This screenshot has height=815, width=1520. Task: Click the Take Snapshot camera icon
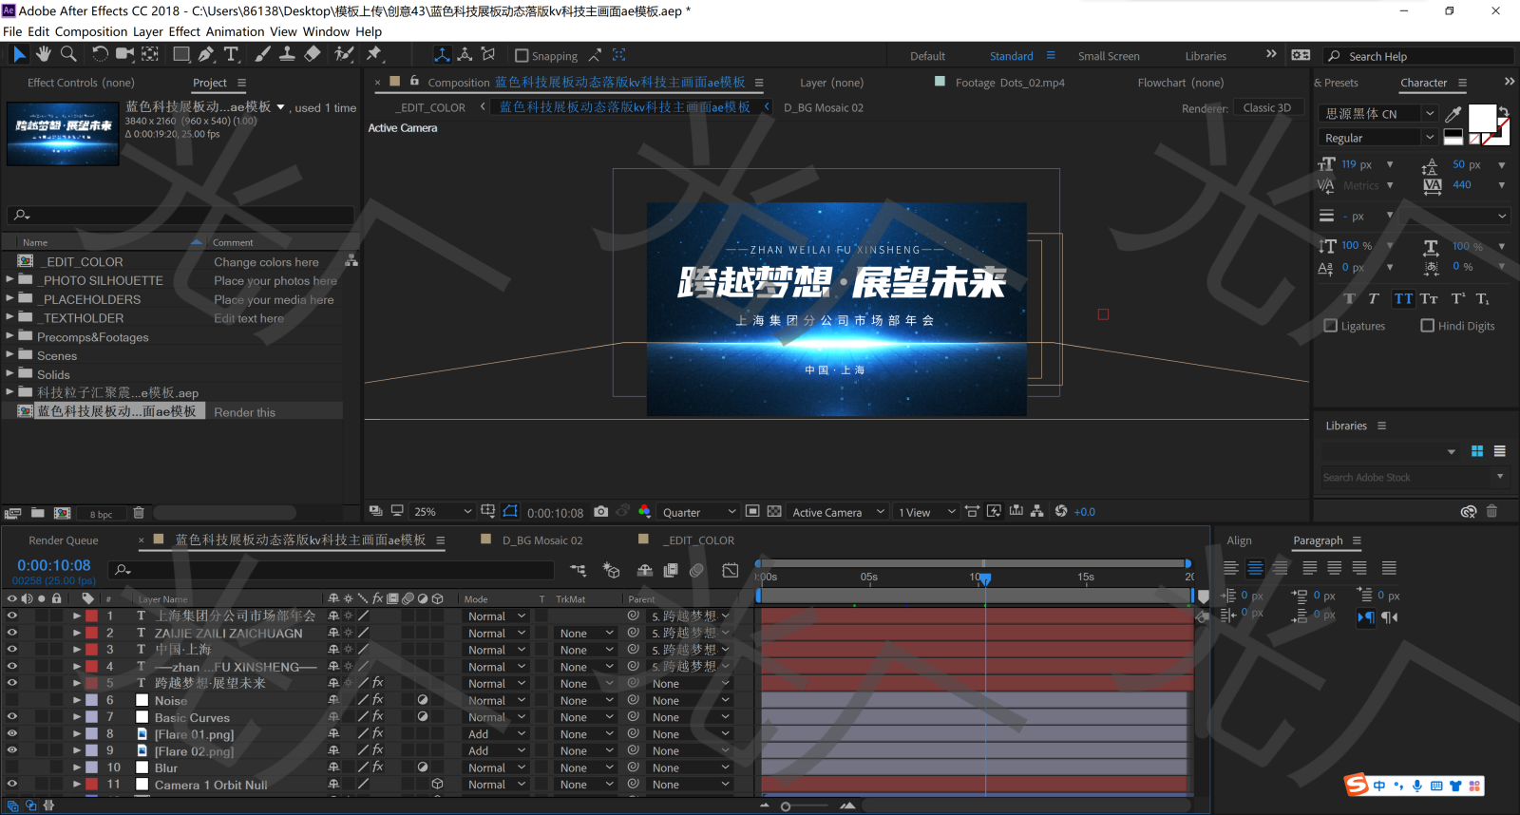pos(600,511)
